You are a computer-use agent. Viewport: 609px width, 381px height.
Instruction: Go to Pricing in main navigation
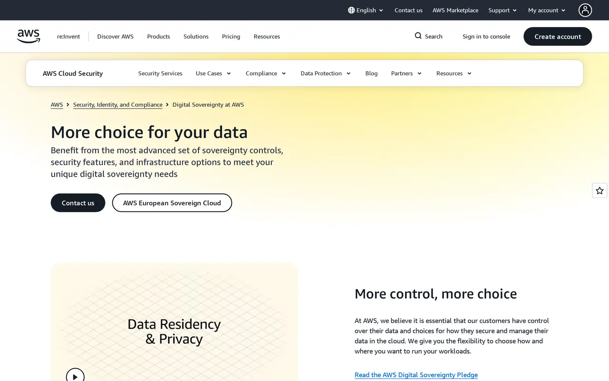click(231, 36)
